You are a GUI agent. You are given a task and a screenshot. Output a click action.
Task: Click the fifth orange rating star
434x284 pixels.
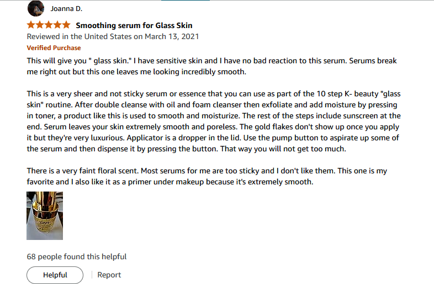[66, 25]
